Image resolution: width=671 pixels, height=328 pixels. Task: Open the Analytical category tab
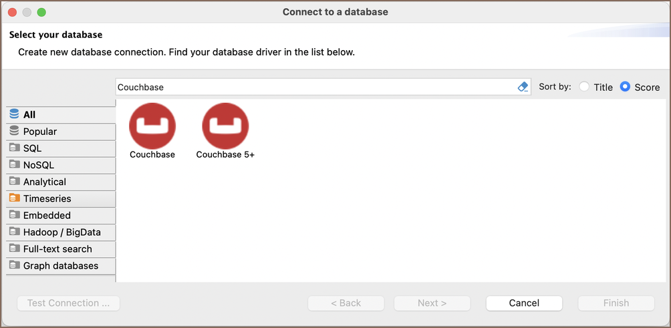point(45,182)
